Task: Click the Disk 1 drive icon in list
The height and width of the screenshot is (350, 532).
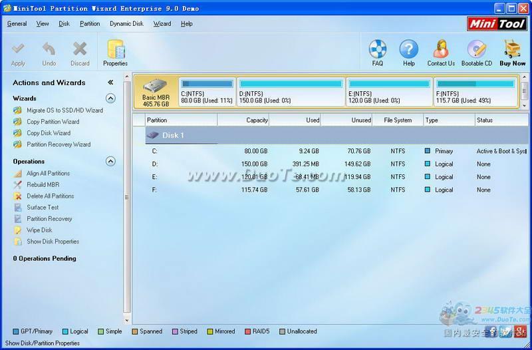Action: tap(153, 135)
